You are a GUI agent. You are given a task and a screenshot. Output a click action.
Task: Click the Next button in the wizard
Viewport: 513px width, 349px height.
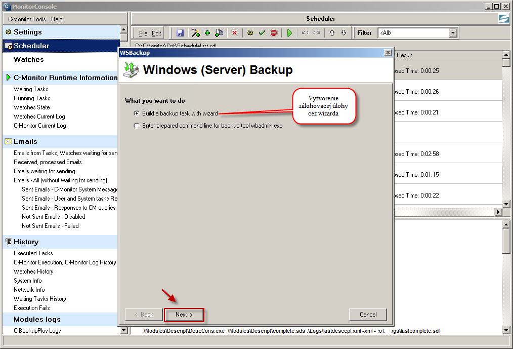coord(184,315)
